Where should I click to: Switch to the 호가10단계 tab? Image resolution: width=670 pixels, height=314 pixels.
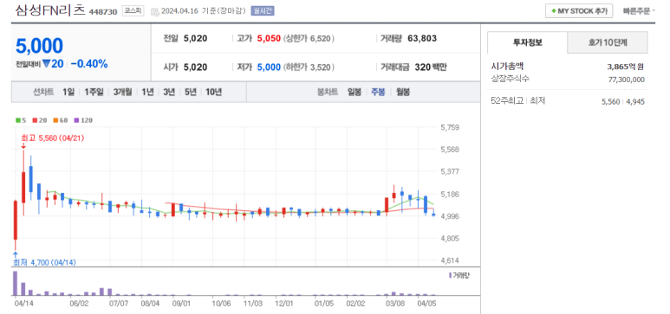coord(608,42)
